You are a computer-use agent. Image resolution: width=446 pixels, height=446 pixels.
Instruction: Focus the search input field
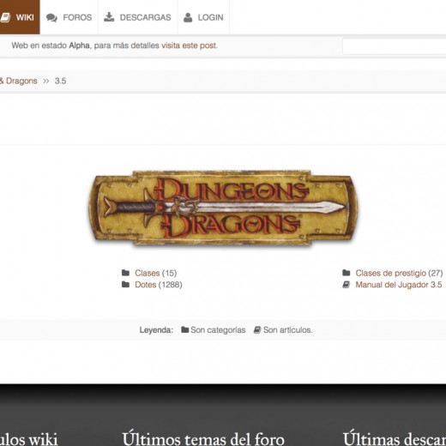395,46
